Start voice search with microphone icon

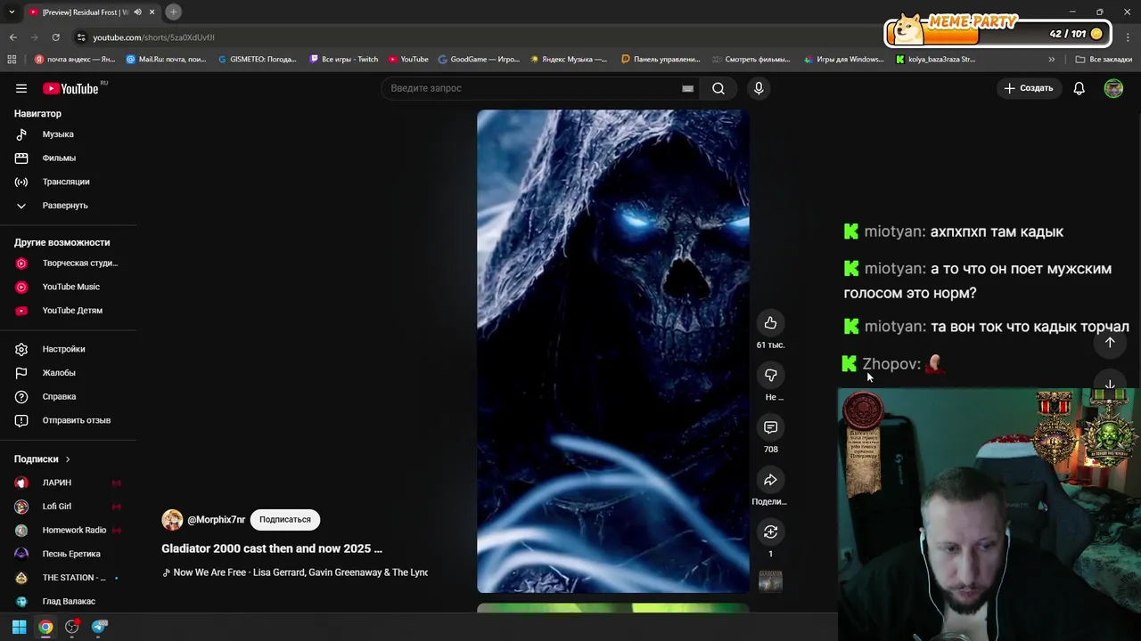(x=759, y=88)
